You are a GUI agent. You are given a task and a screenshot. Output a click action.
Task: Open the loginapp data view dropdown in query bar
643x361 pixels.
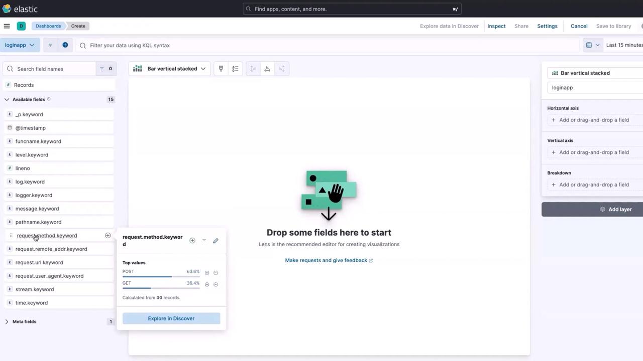click(x=20, y=45)
